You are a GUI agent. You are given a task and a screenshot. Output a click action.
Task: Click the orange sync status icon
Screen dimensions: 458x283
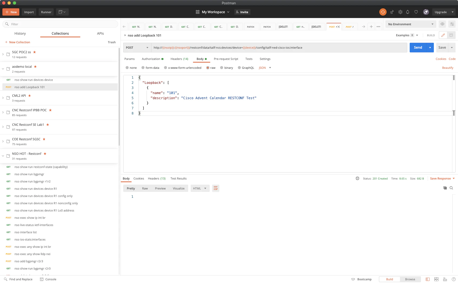coord(383,12)
